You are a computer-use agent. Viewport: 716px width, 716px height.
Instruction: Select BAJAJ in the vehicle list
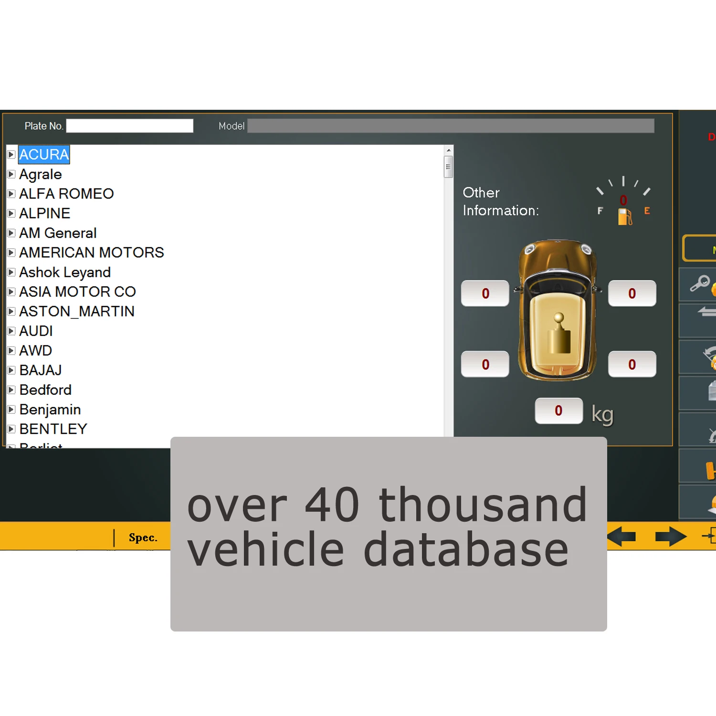coord(41,370)
